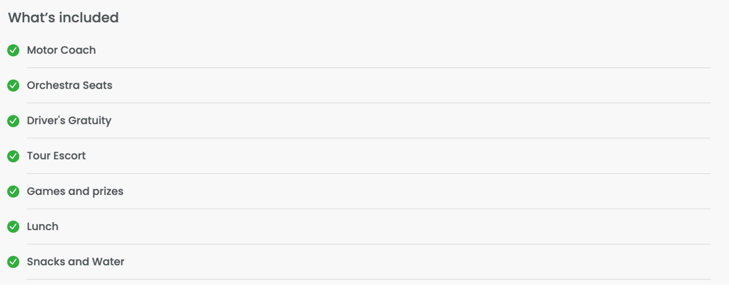Click the separator line under Orchestra Seats
Viewport: 729px width, 285px height.
click(369, 103)
